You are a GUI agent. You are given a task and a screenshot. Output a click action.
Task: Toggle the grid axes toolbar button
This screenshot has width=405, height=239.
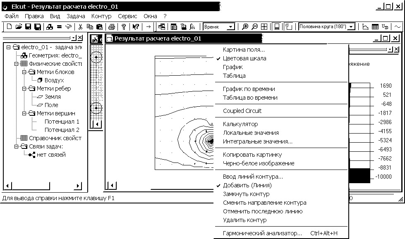288,26
